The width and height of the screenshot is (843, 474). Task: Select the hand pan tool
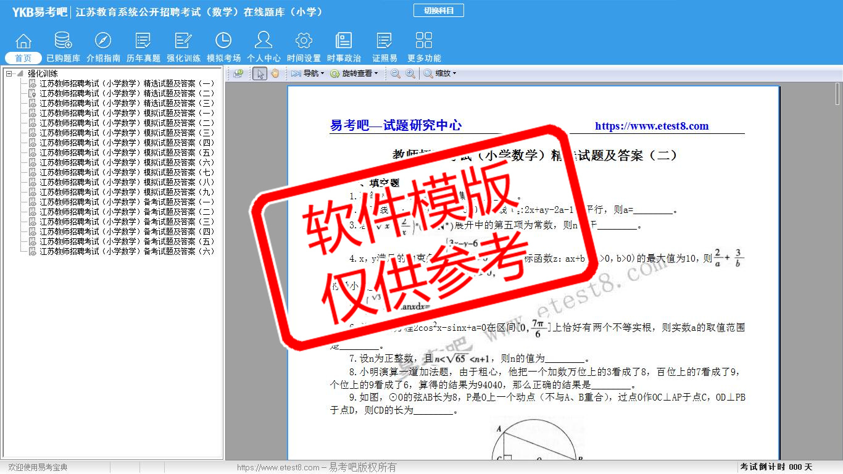(x=275, y=73)
